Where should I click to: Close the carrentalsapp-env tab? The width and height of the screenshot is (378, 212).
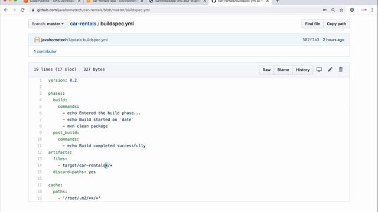coord(205,1)
